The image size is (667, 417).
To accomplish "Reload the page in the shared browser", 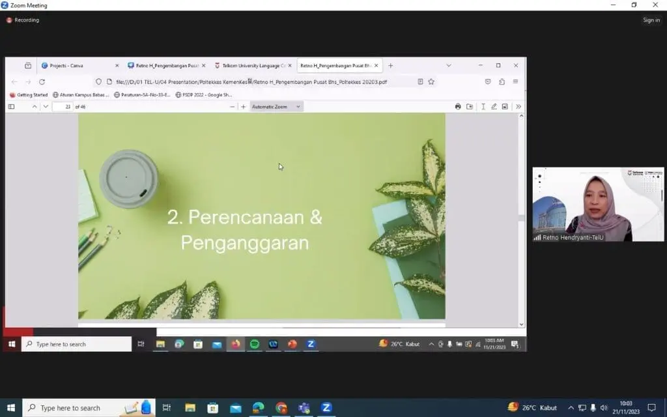I will (x=42, y=82).
